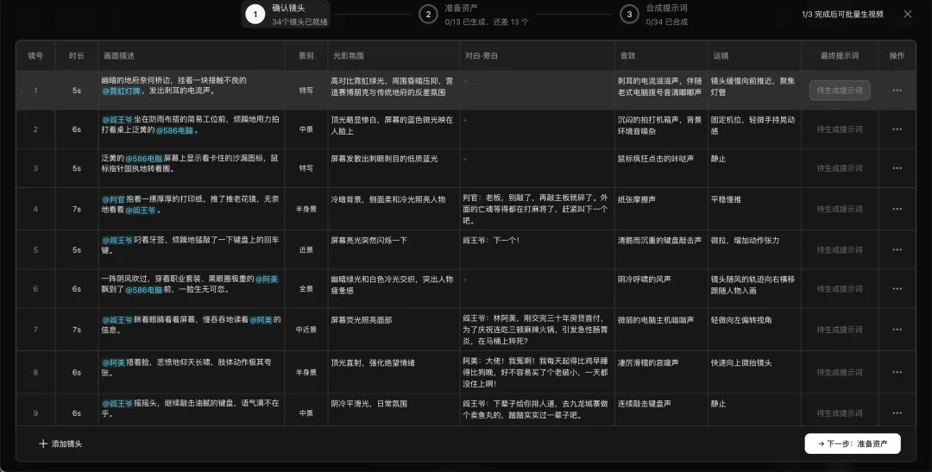
Task: Click the @586电脑 mention in shot 3
Action: click(x=143, y=159)
